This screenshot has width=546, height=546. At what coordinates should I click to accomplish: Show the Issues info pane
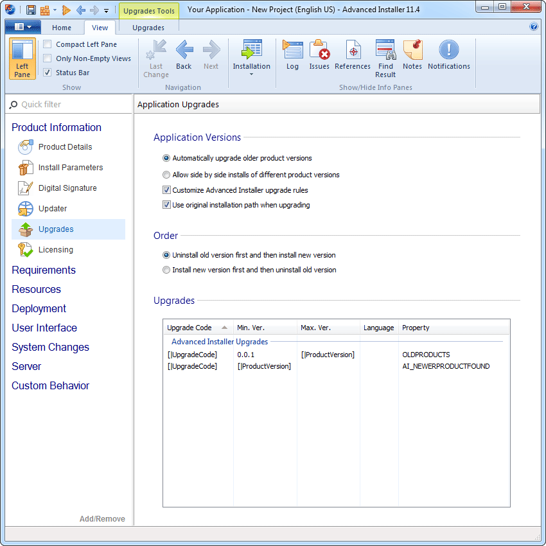pyautogui.click(x=319, y=55)
